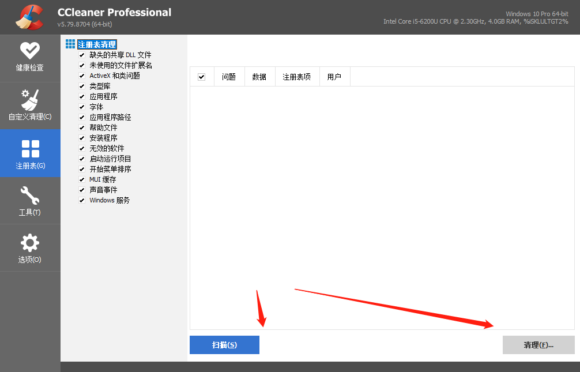Click the CCleaner logo icon

29,17
